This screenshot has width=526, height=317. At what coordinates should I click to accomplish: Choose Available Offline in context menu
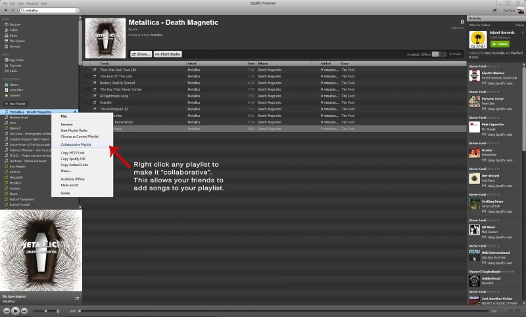(72, 179)
